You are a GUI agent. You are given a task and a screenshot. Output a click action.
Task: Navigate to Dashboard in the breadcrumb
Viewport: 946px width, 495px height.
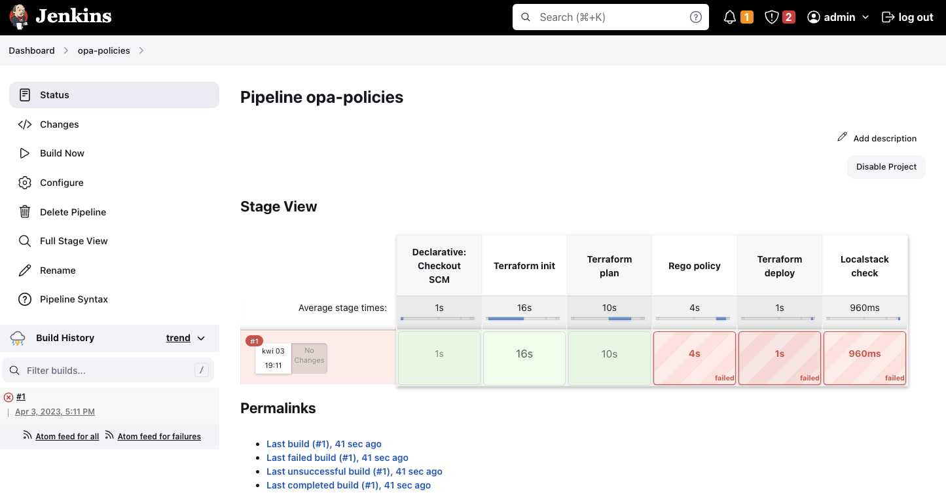pyautogui.click(x=31, y=50)
